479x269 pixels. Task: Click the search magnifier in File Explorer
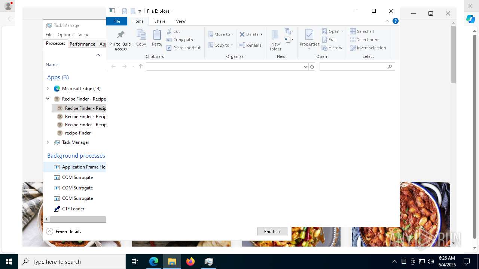(390, 67)
